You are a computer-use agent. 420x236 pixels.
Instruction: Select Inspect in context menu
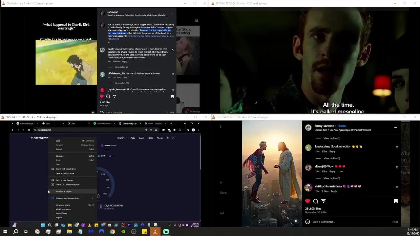click(73, 218)
